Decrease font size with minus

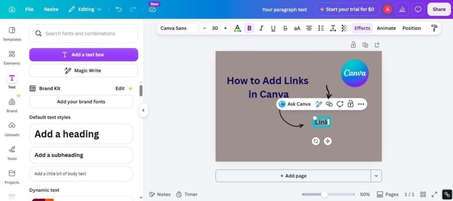(204, 28)
